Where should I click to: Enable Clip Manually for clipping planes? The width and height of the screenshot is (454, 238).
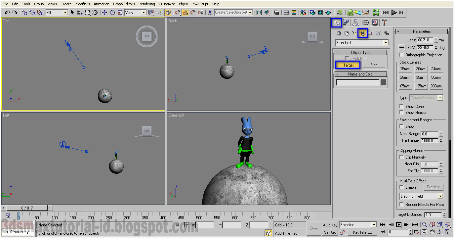point(402,157)
